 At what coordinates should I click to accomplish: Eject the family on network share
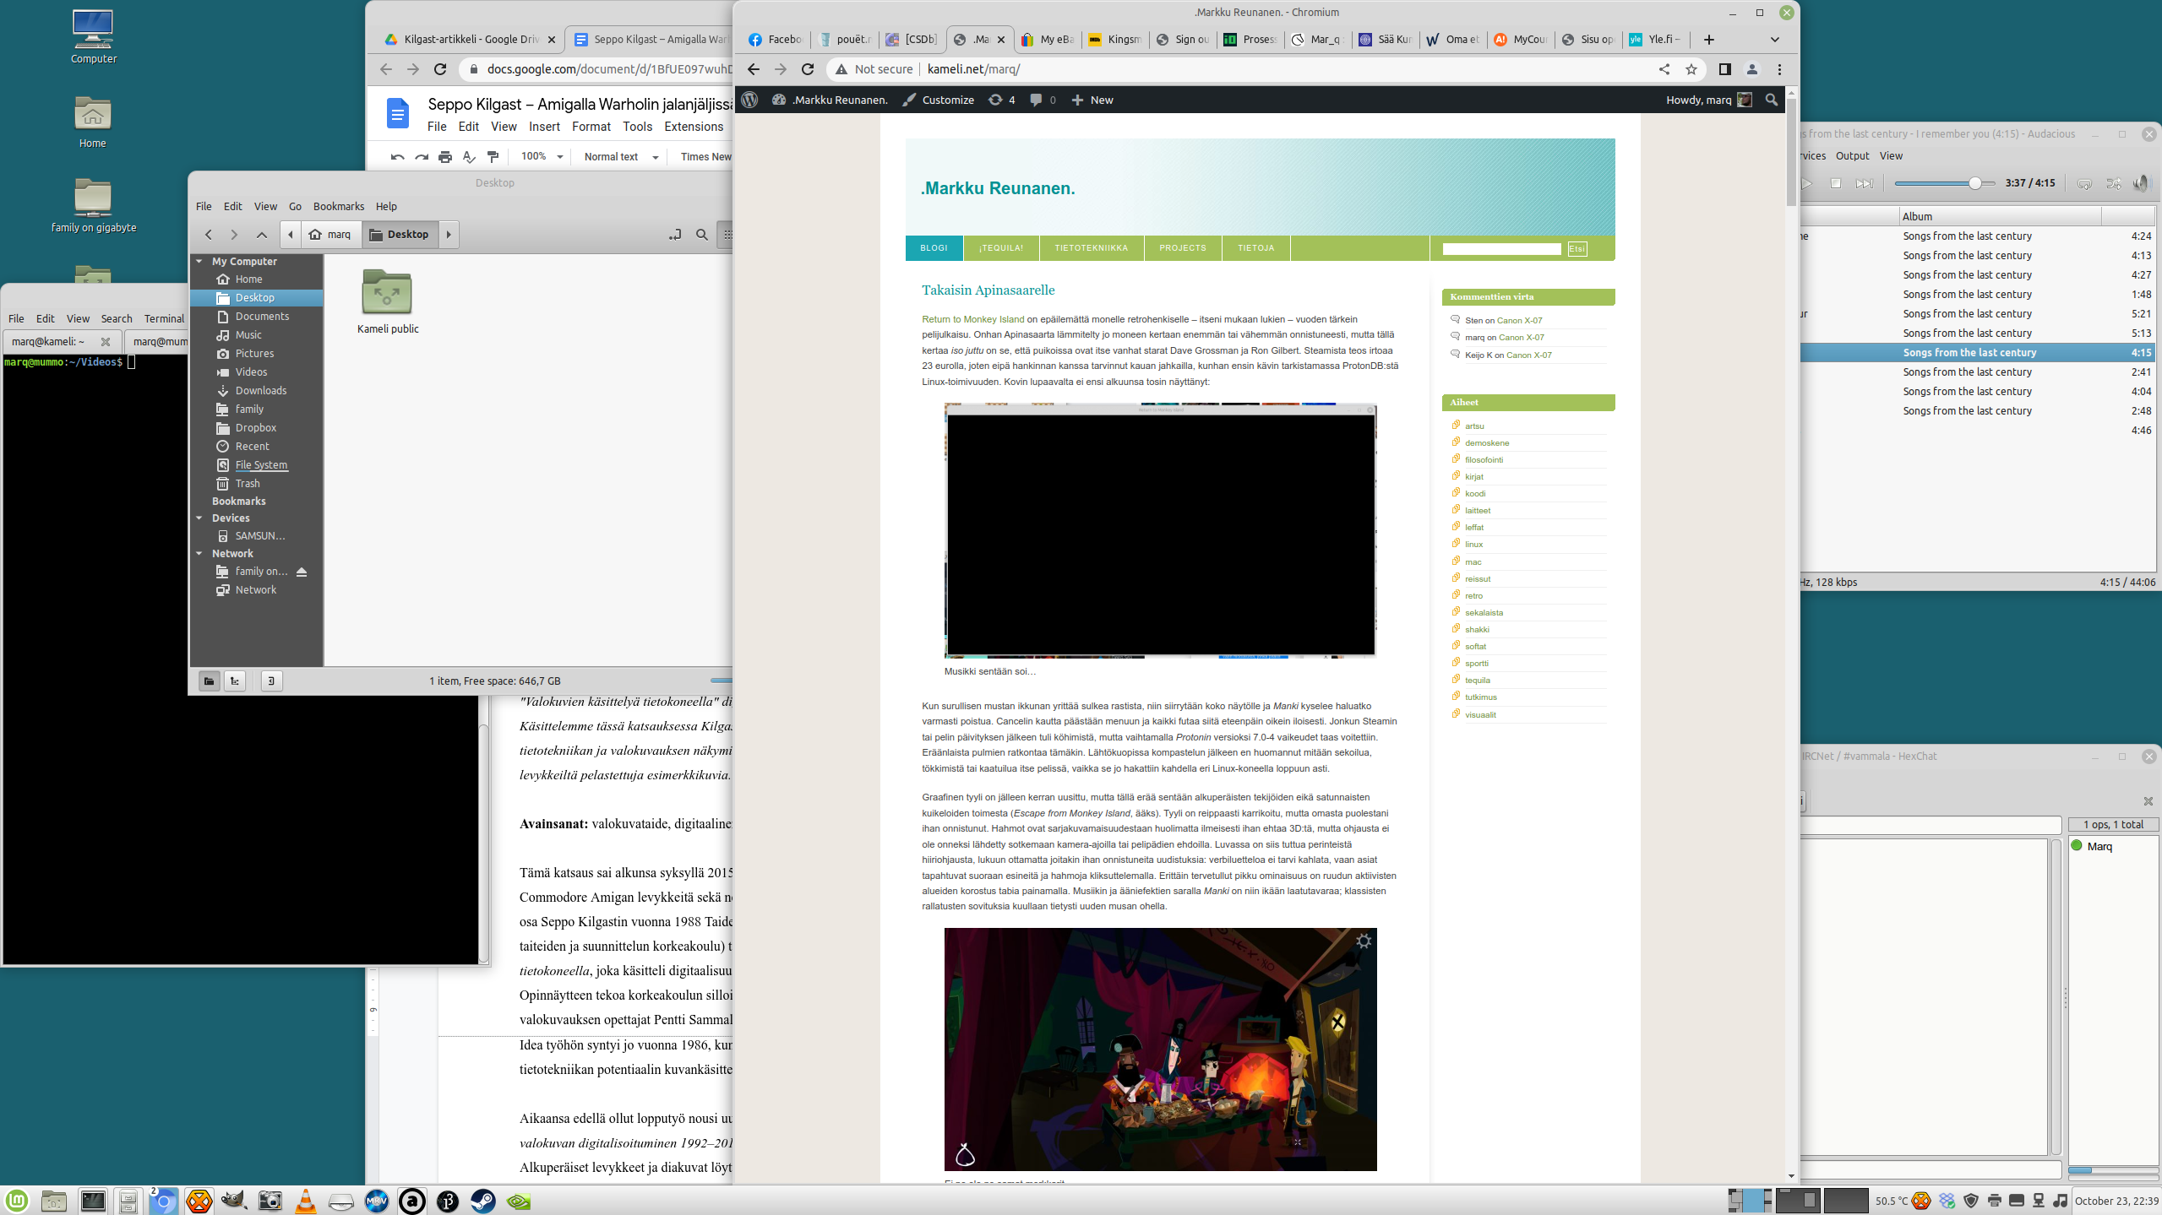click(x=302, y=572)
